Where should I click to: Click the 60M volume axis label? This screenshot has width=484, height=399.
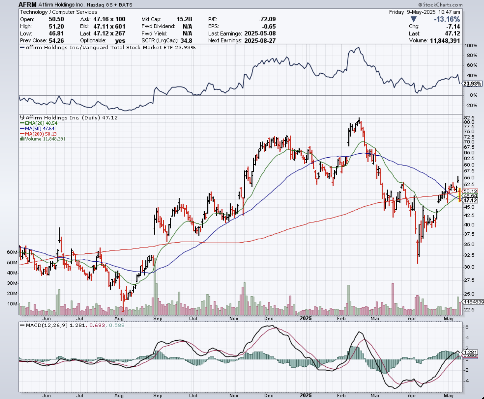coord(12,252)
